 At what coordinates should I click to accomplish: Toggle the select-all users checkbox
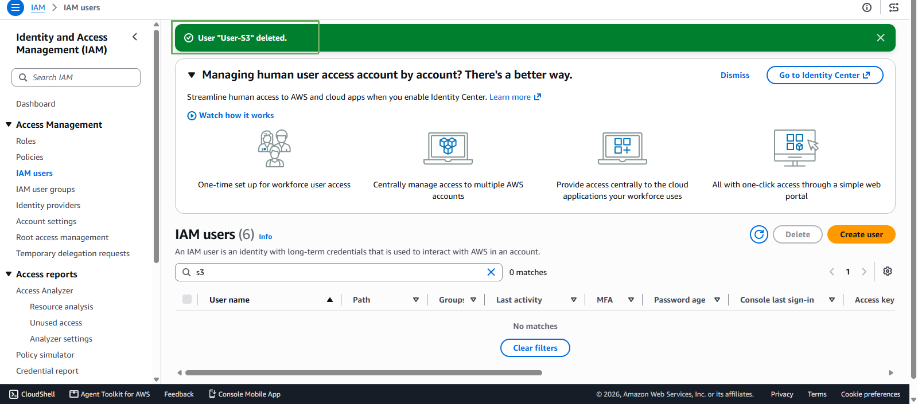187,299
